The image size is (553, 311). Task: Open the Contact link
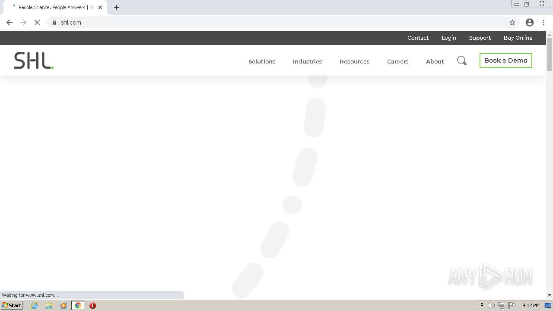(x=418, y=38)
